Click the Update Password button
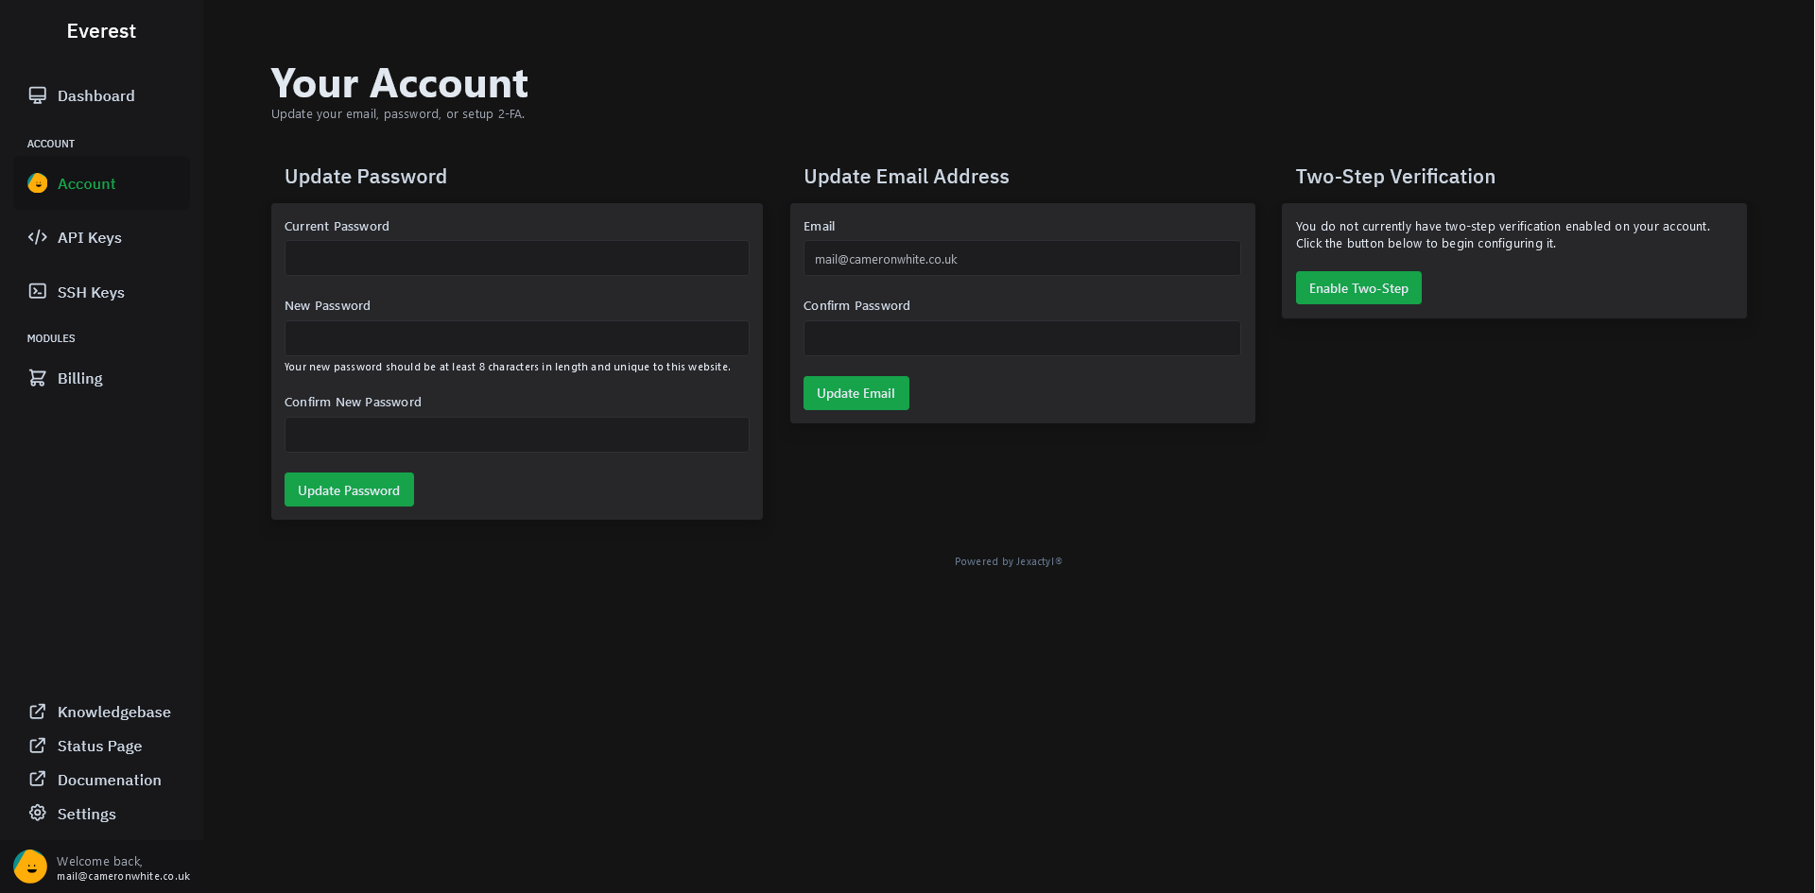 349,489
